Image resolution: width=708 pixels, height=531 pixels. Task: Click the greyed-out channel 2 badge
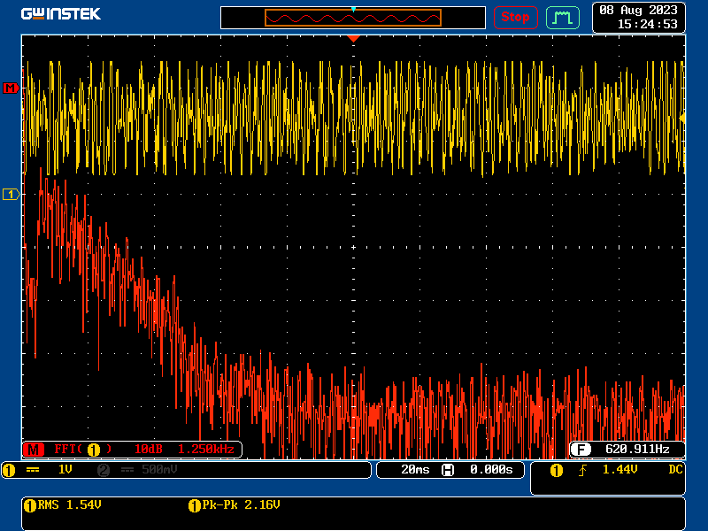click(x=104, y=470)
